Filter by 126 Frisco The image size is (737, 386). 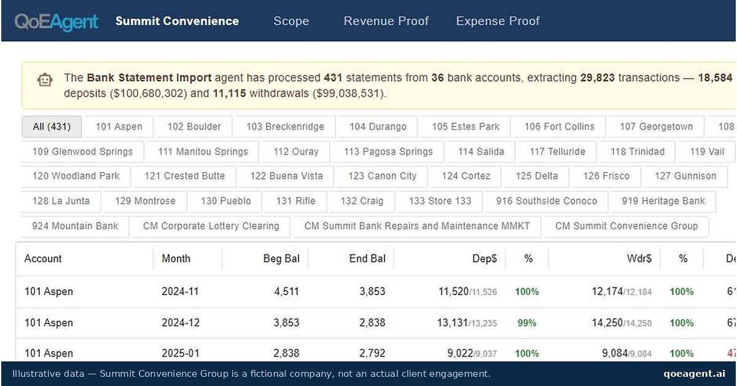coord(606,176)
